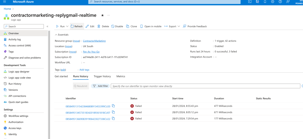Delete the logic app
Image resolution: width=303 pixels, height=139 pixels.
coord(103,26)
